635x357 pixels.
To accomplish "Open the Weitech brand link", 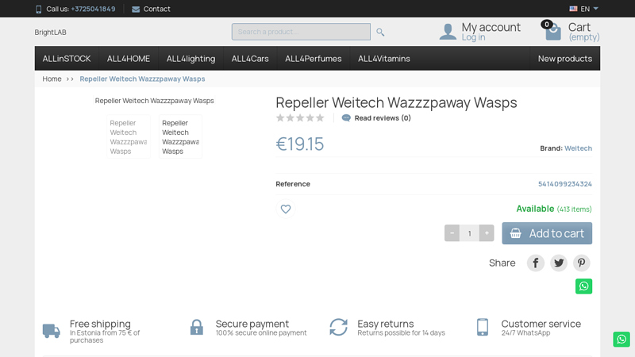I will (x=579, y=148).
